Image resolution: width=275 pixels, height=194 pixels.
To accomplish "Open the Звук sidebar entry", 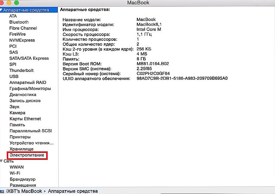I will (x=14, y=107).
